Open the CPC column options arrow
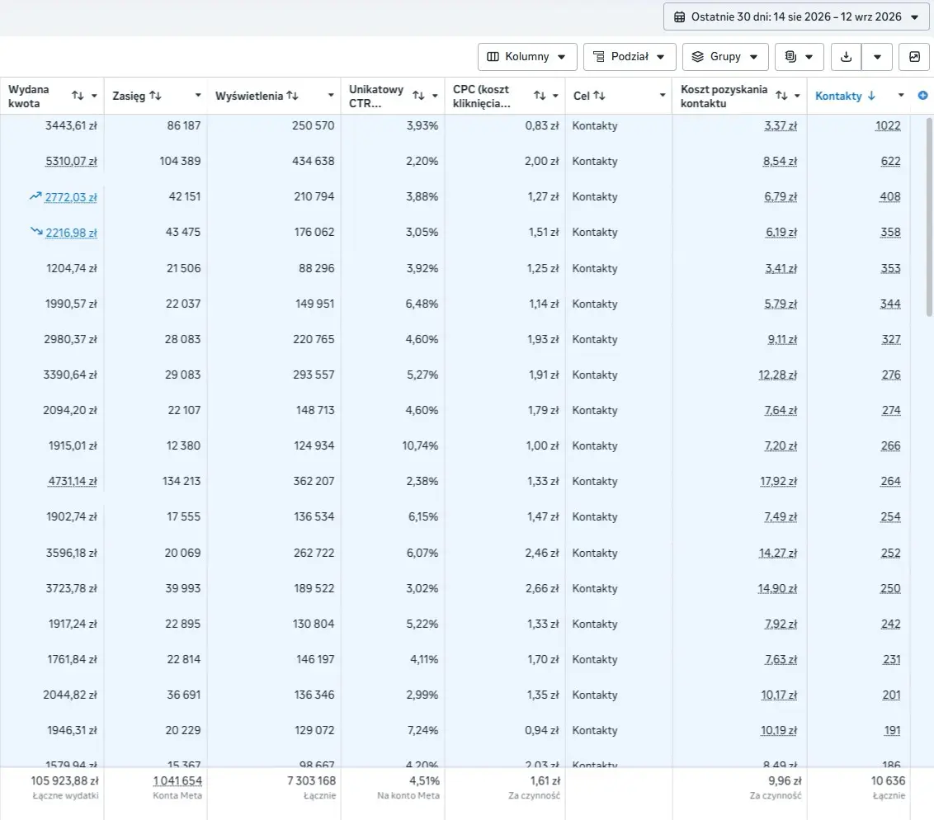The height and width of the screenshot is (820, 934). [x=555, y=96]
